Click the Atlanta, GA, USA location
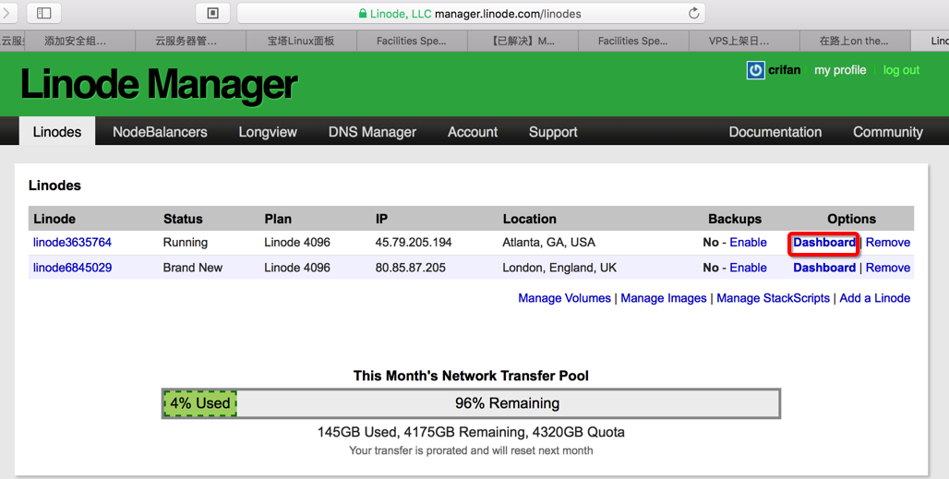 (x=549, y=242)
